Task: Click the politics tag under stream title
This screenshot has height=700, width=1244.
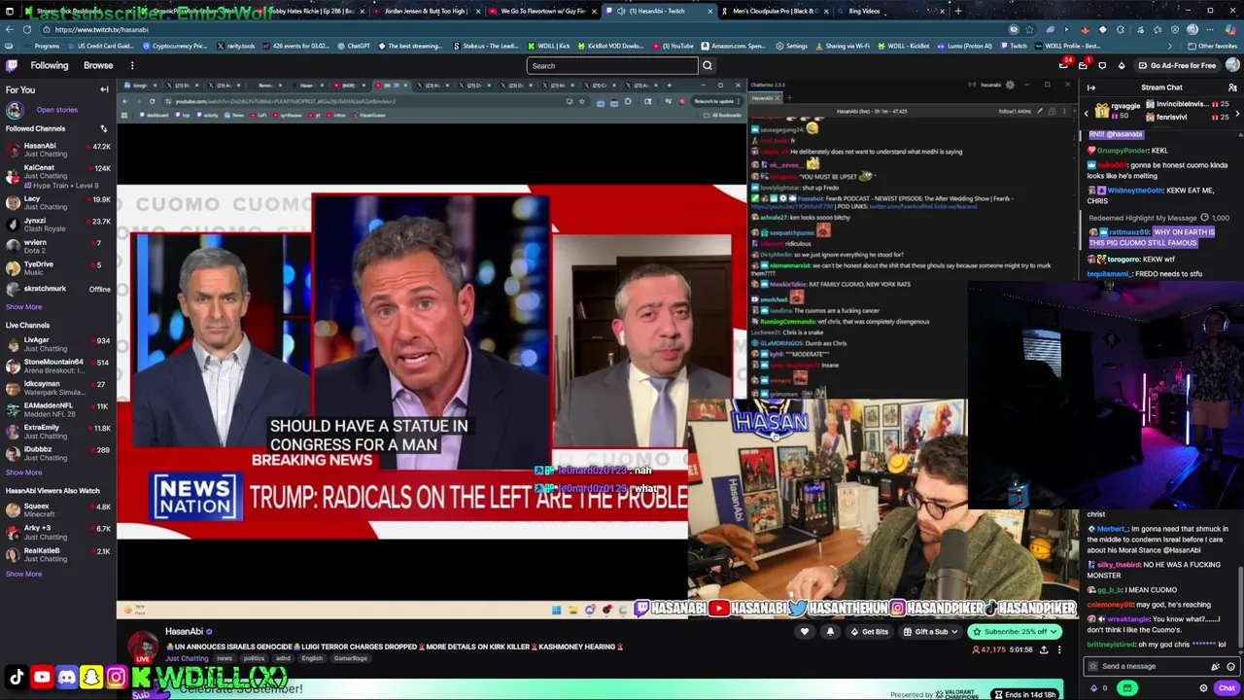Action: pos(254,658)
